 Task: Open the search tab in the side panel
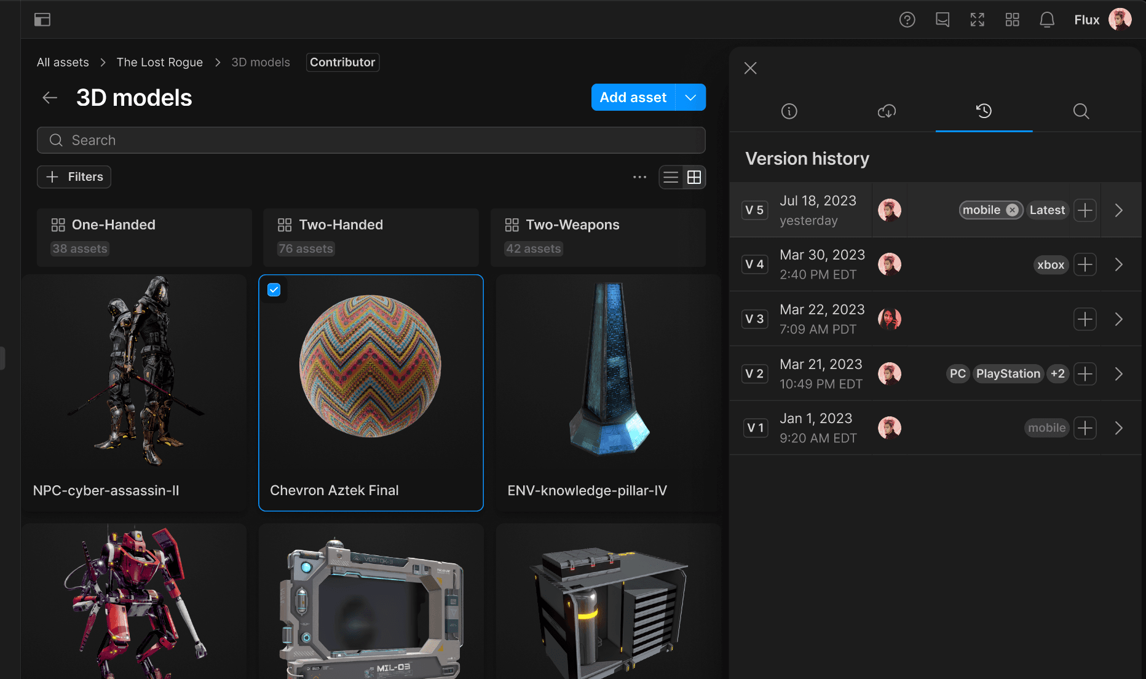(1081, 111)
